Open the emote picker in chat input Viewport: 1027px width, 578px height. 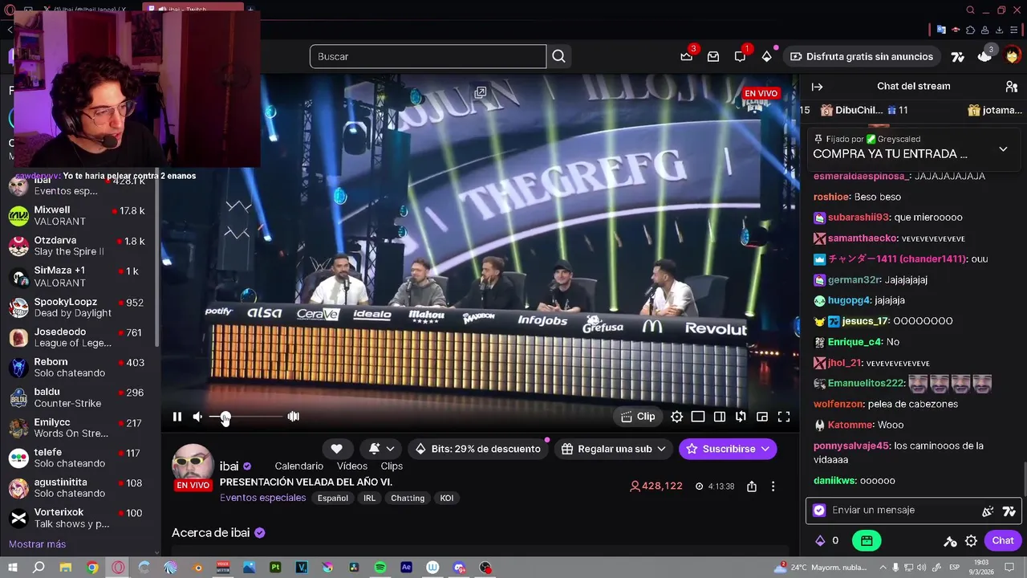click(988, 511)
